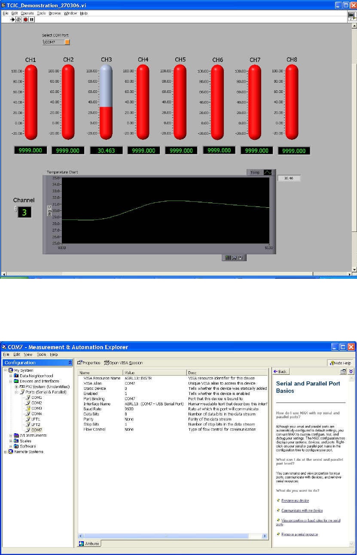Expand the IVI Instruments node
The height and width of the screenshot is (555, 357).
11,435
